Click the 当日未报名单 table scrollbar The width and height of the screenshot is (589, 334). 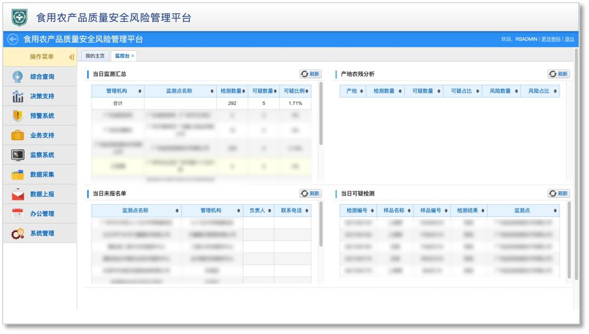coord(321,224)
